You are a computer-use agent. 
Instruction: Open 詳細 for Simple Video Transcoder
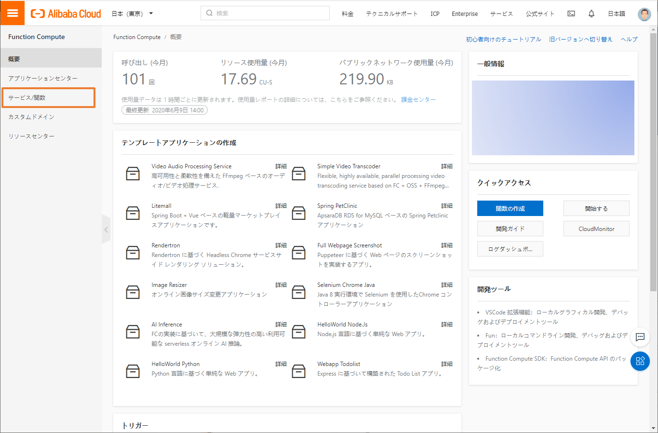[x=447, y=166]
